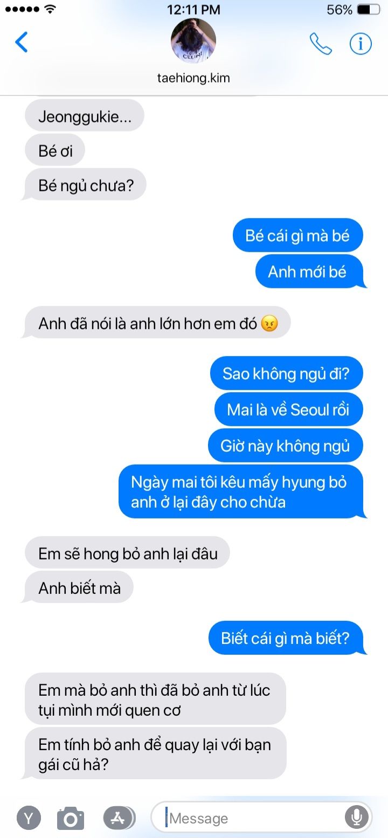
Task: Tap the "Anh biết mà" message
Action: pos(79,588)
